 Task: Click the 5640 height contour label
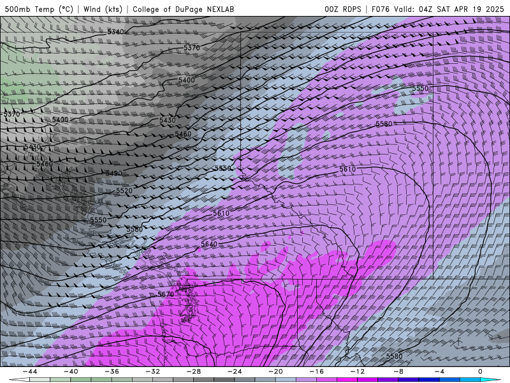pyautogui.click(x=209, y=244)
